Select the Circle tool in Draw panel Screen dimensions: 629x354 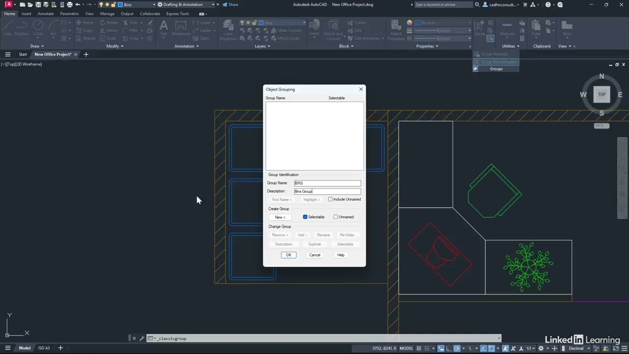38,28
